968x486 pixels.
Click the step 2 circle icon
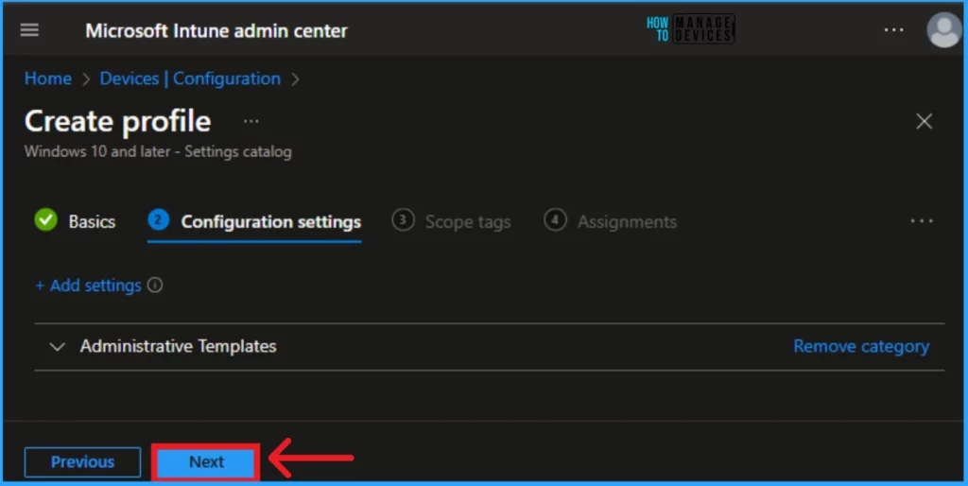point(159,219)
